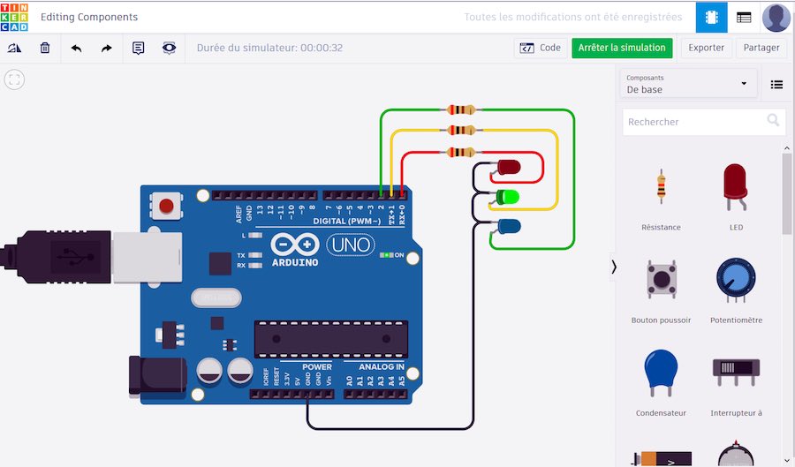Screen dimensions: 795x467
Task: Select the black ground wire below the board
Action: click(390, 429)
